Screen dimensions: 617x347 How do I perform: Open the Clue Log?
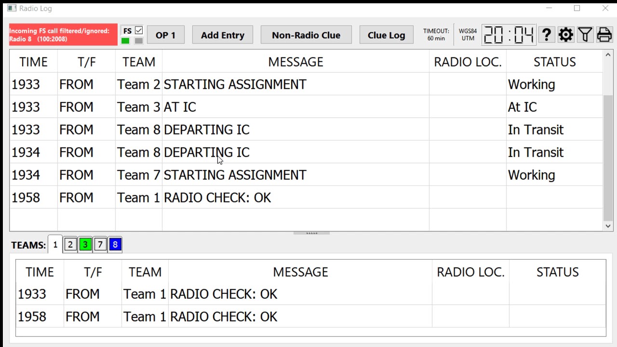pos(387,35)
